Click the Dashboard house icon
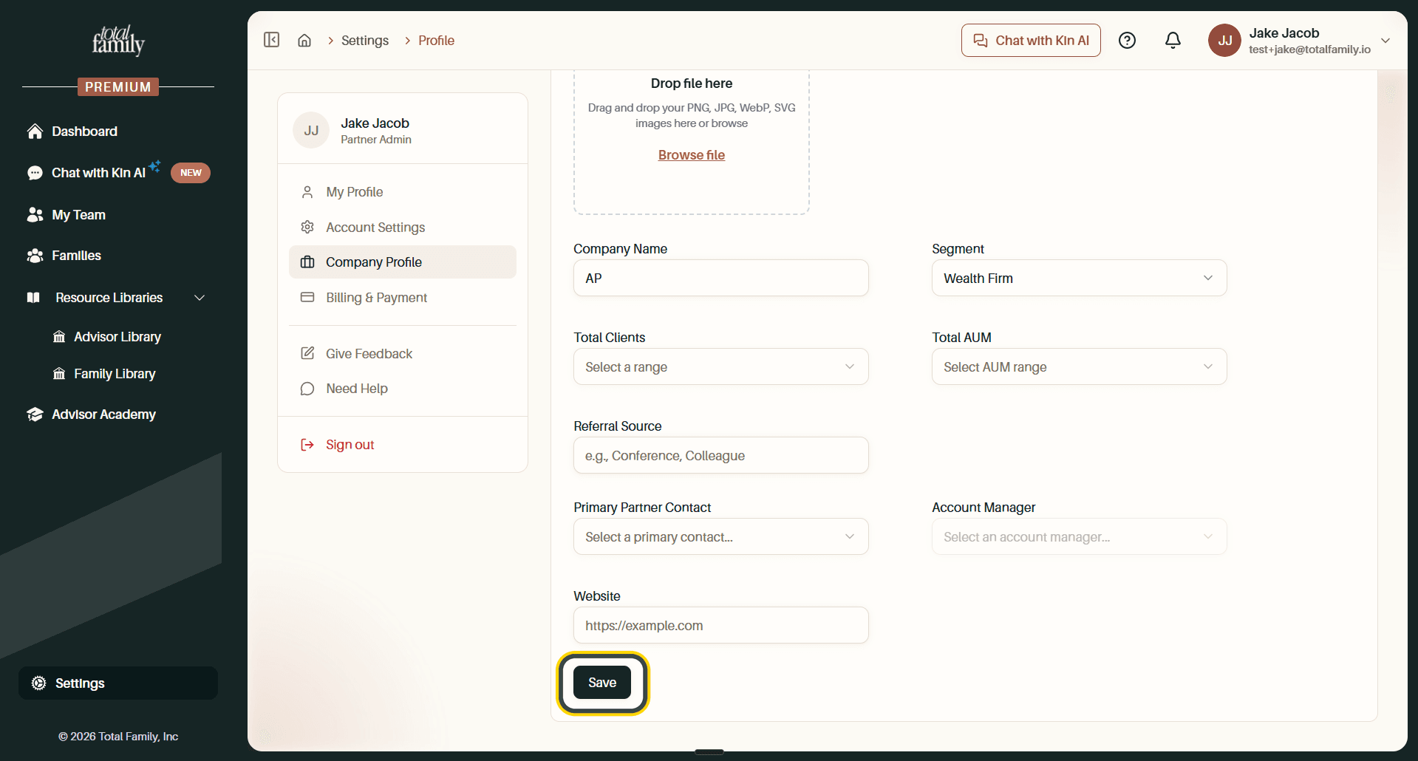 pyautogui.click(x=35, y=132)
